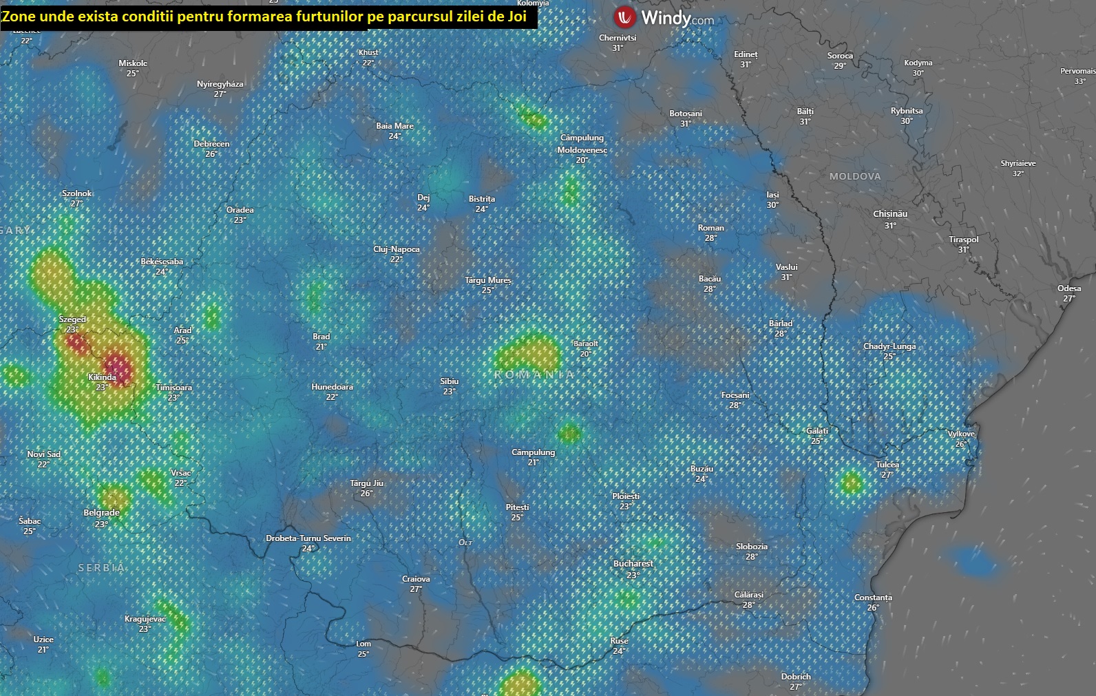Pick the Brad town label
Image resolution: width=1096 pixels, height=696 pixels.
point(321,337)
